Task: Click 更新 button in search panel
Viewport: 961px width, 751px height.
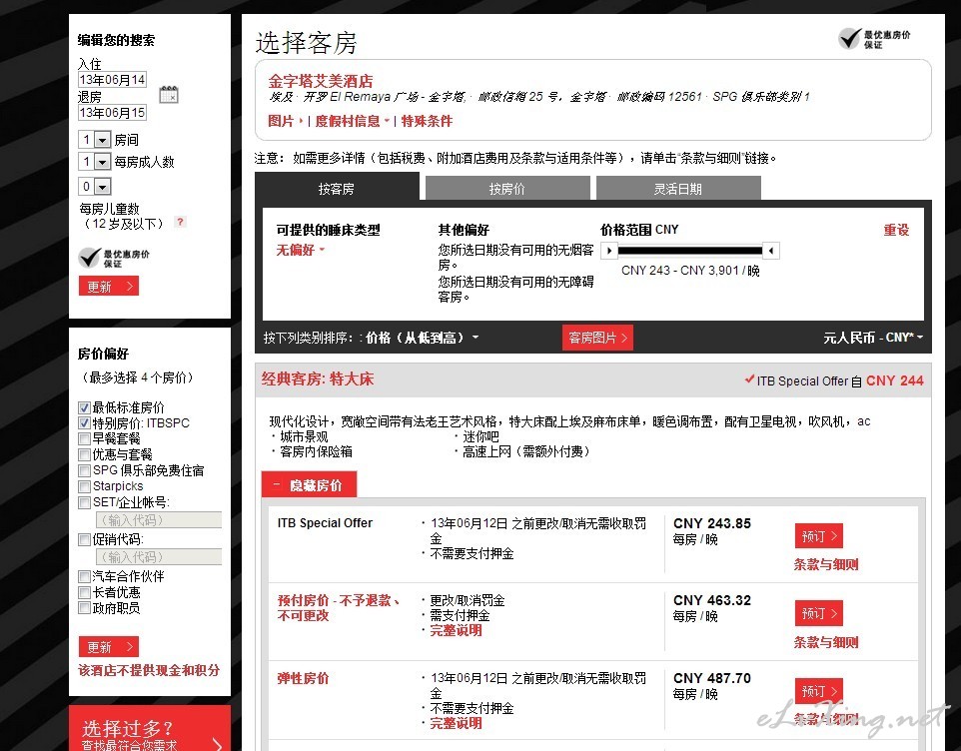Action: pyautogui.click(x=109, y=286)
